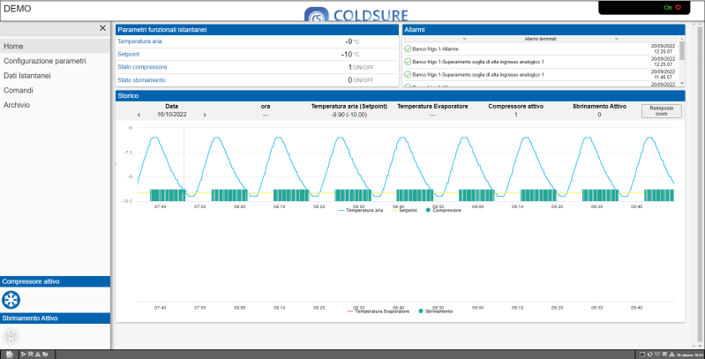Viewport: 705px width, 359px height.
Task: Click the Compressore attivo snowflake icon
Action: pyautogui.click(x=11, y=300)
